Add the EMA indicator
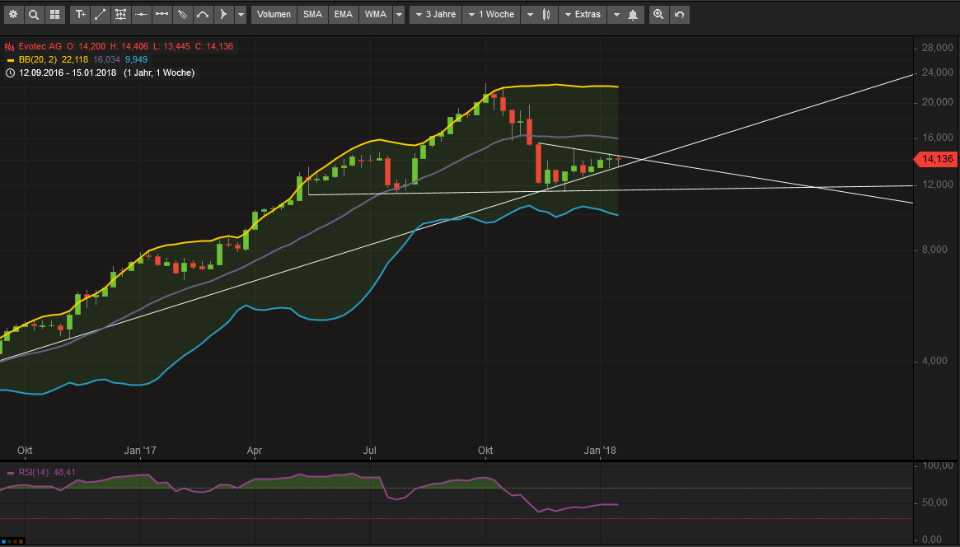Image resolution: width=960 pixels, height=547 pixels. [344, 14]
